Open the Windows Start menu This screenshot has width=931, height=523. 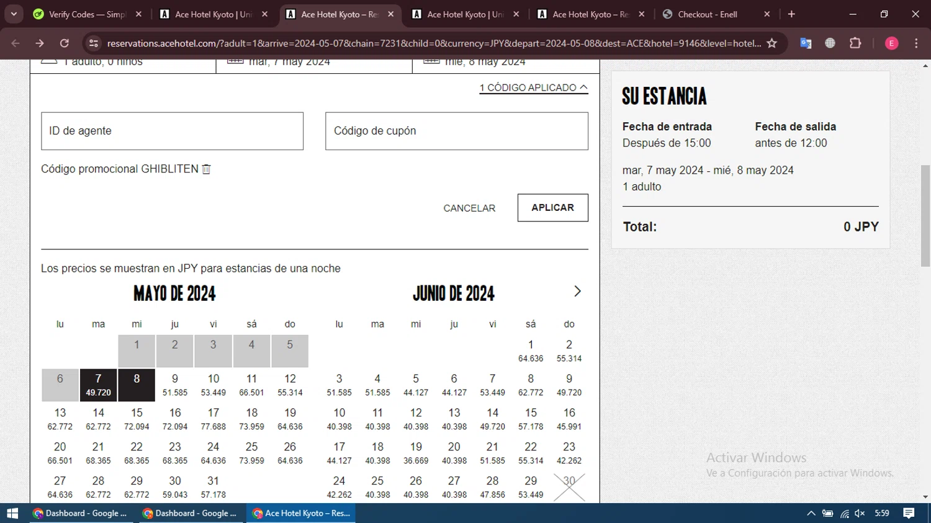click(x=12, y=513)
